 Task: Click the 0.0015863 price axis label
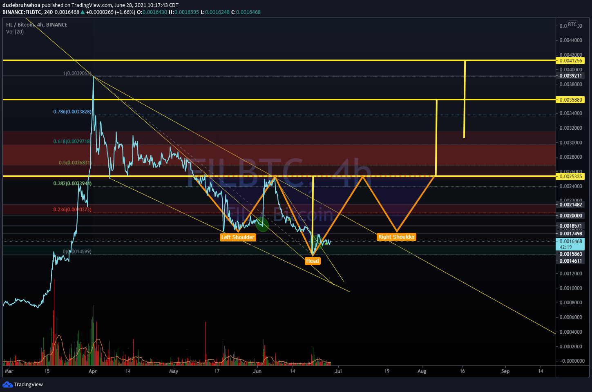(570, 254)
